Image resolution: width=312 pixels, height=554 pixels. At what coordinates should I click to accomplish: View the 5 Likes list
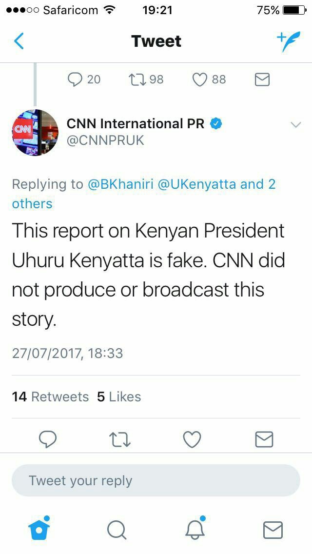tap(119, 397)
